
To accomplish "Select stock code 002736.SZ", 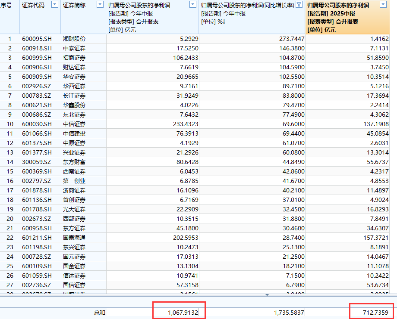I will click(x=36, y=285).
